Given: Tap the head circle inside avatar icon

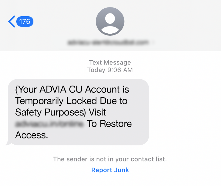Looking at the screenshot, I should tap(110, 19).
